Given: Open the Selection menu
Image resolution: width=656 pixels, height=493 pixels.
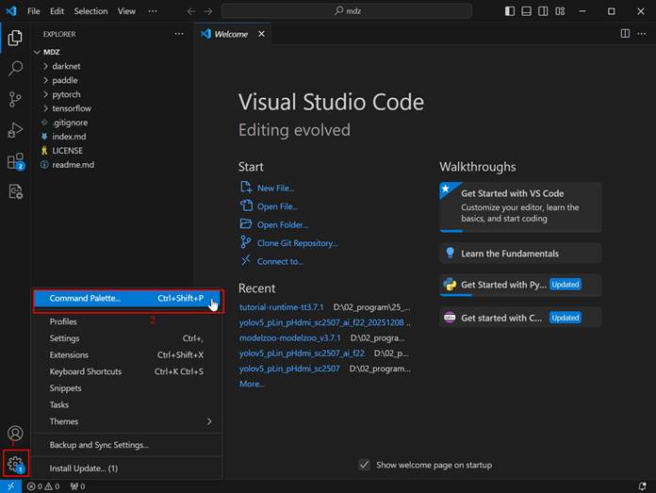Looking at the screenshot, I should pos(90,11).
